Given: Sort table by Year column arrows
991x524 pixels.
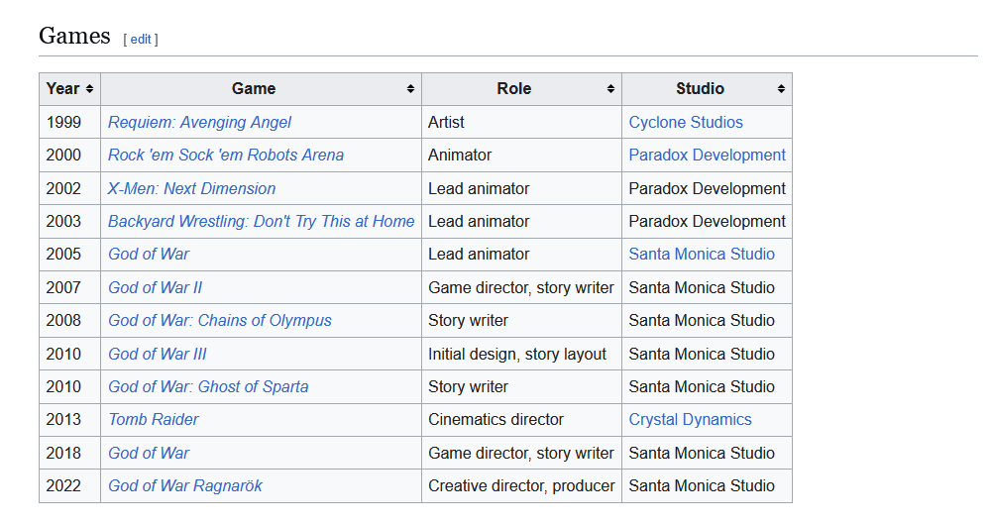Looking at the screenshot, I should click(90, 89).
